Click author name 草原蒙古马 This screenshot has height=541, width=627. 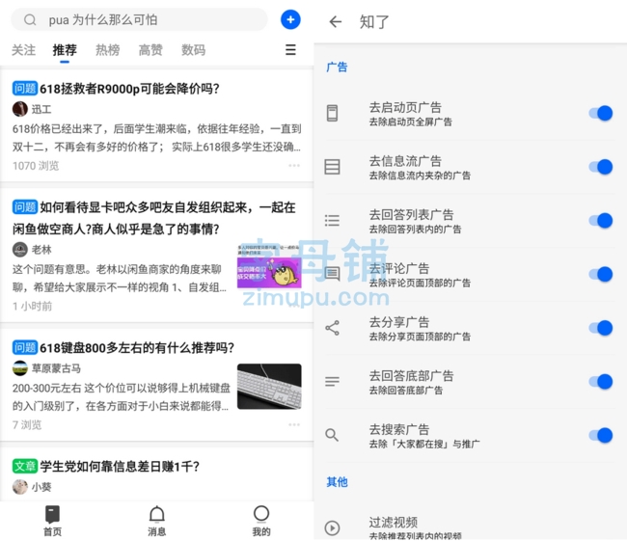click(56, 368)
